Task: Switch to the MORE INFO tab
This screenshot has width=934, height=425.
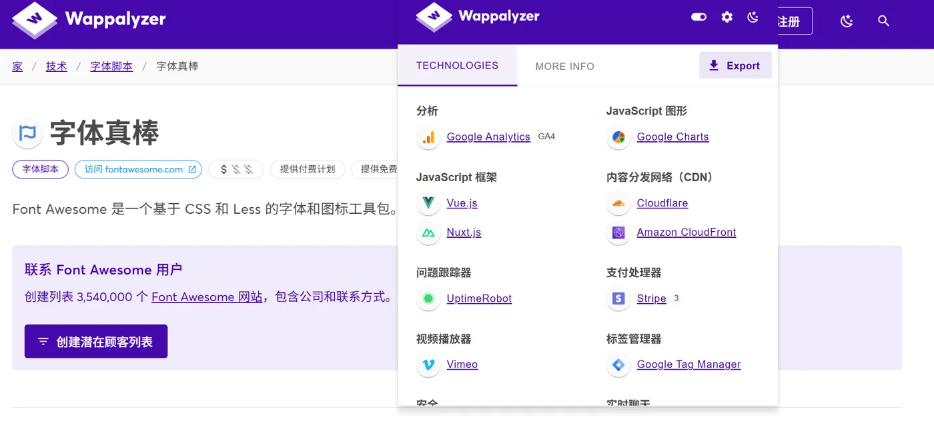Action: (565, 66)
